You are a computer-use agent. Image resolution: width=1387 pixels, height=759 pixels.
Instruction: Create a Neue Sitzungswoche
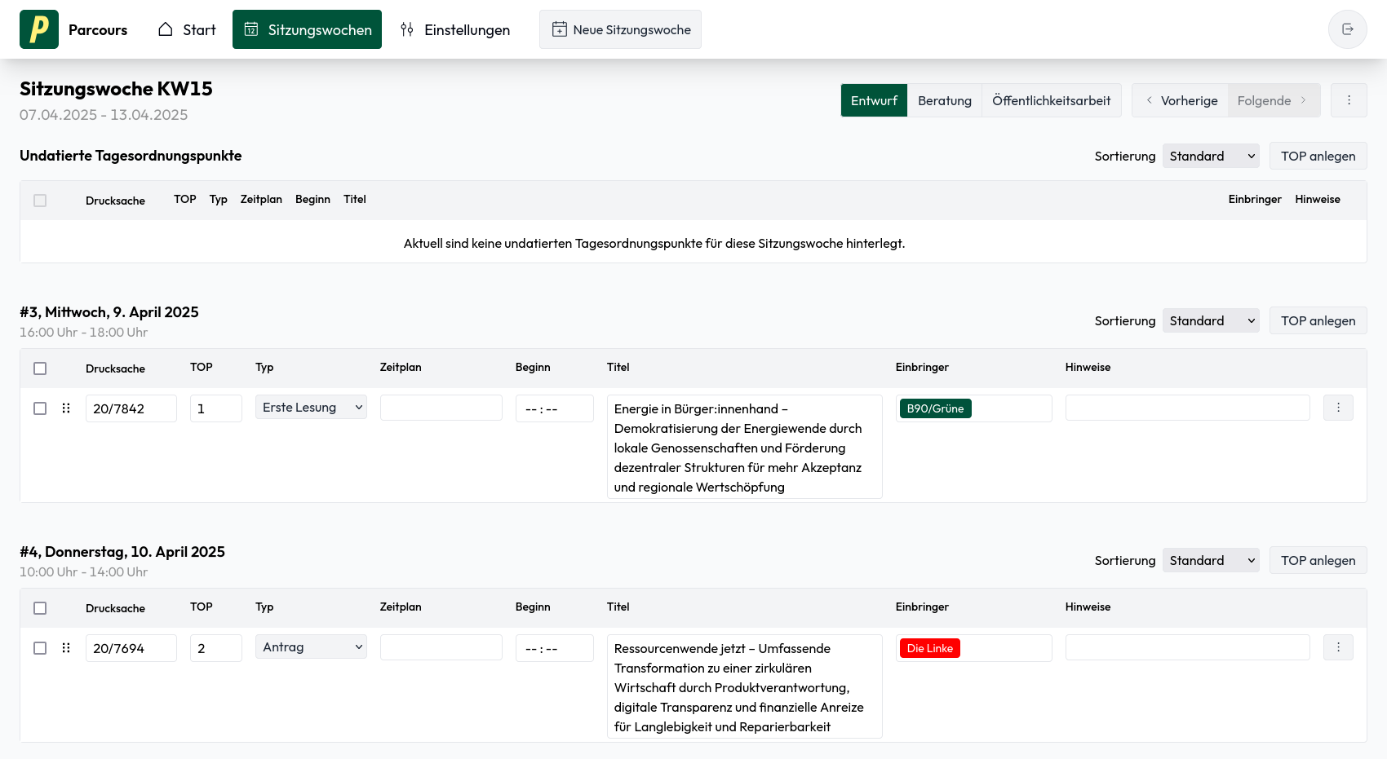coord(620,29)
